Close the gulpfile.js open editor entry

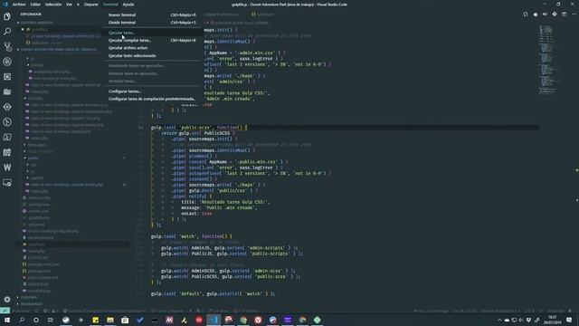click(x=23, y=29)
